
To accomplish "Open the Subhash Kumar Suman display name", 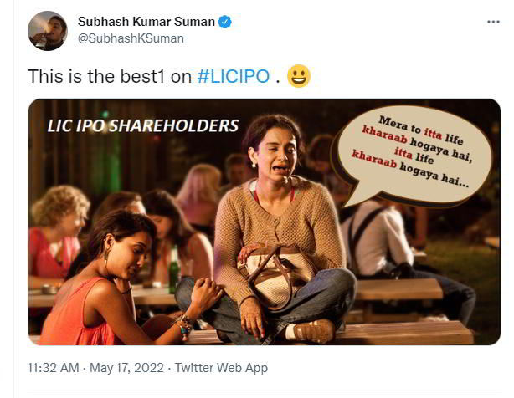I will [x=146, y=22].
